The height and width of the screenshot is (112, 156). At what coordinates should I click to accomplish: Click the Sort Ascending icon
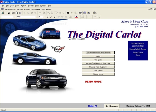click(49, 13)
